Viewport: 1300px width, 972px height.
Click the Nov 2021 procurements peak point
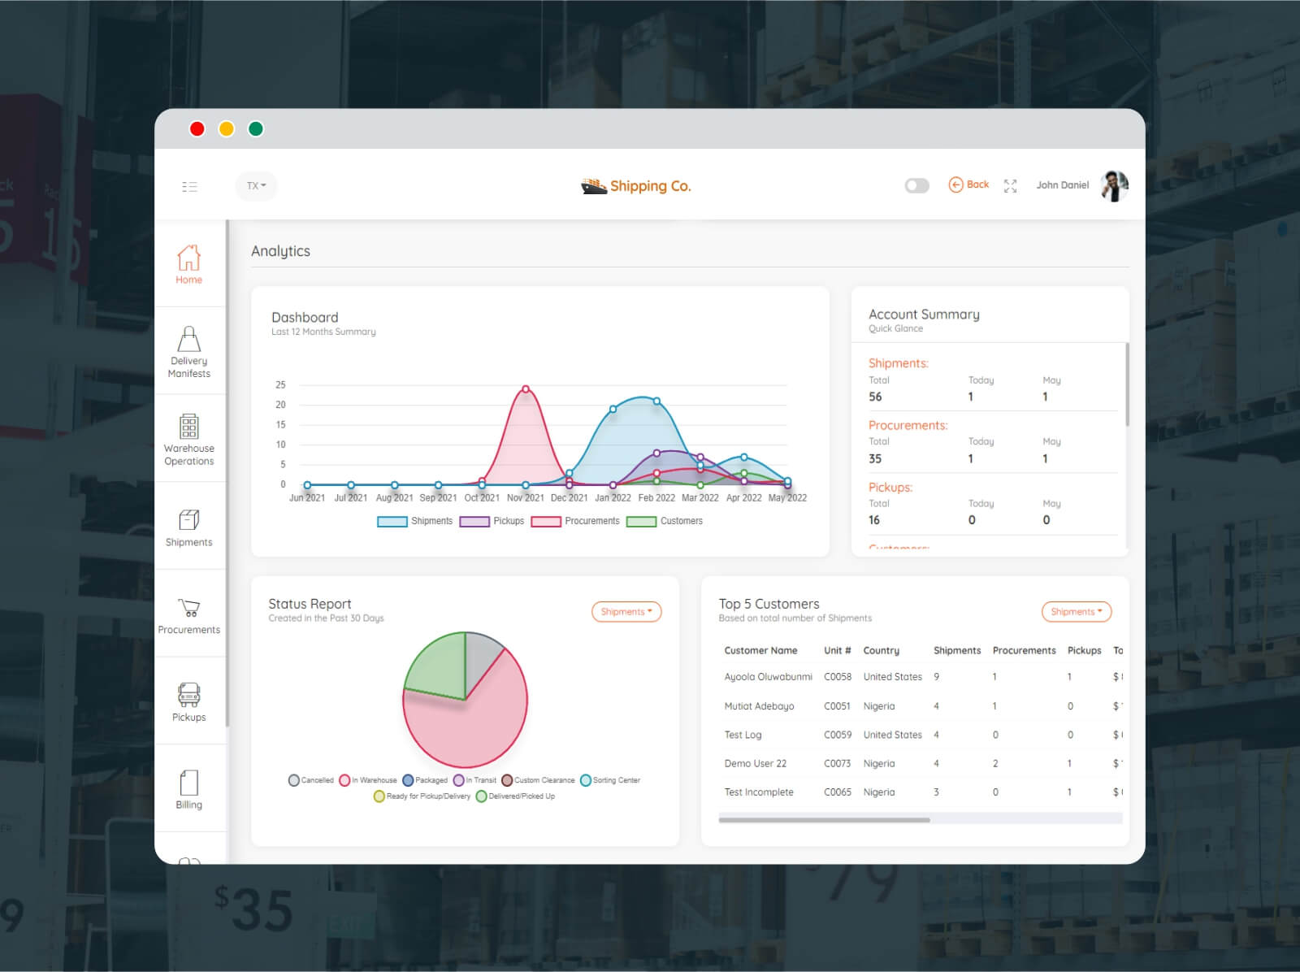526,389
